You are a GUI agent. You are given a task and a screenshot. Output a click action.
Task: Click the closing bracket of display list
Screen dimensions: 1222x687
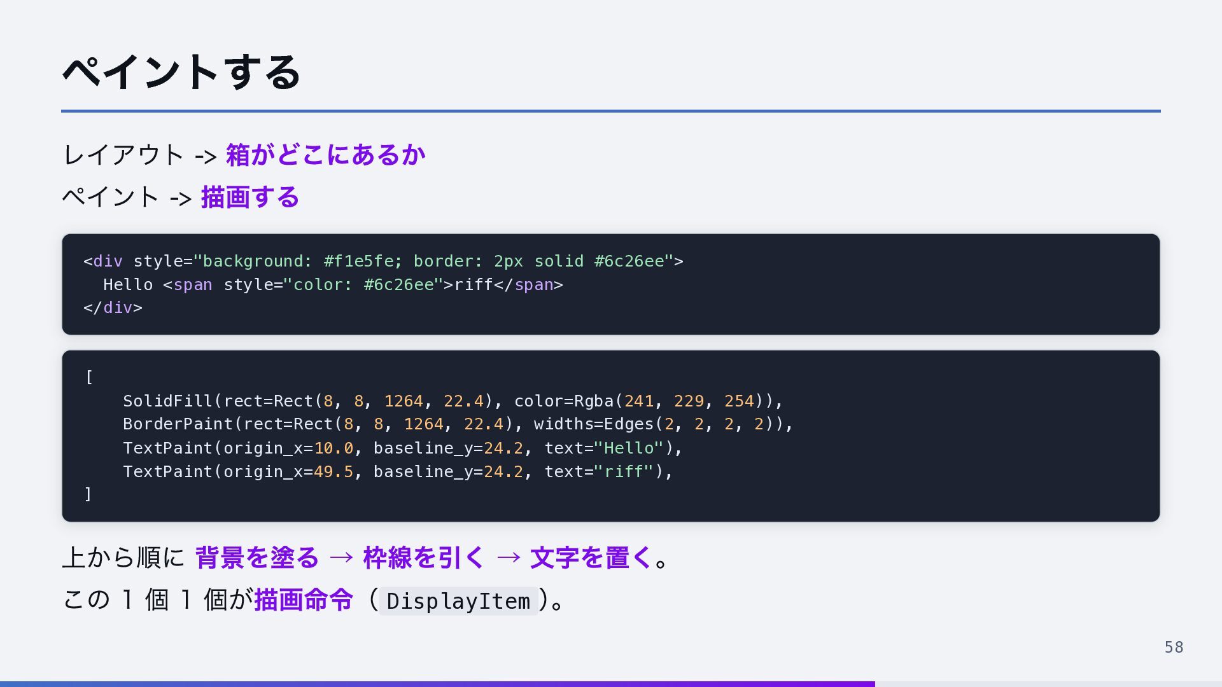pyautogui.click(x=88, y=494)
